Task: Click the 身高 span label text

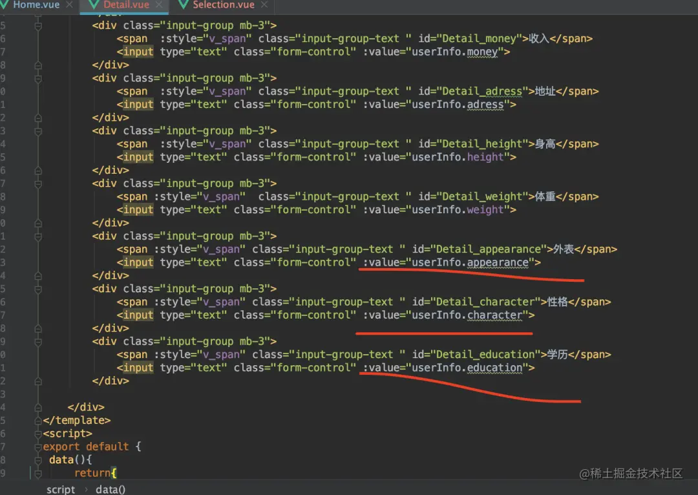Action: pyautogui.click(x=545, y=143)
